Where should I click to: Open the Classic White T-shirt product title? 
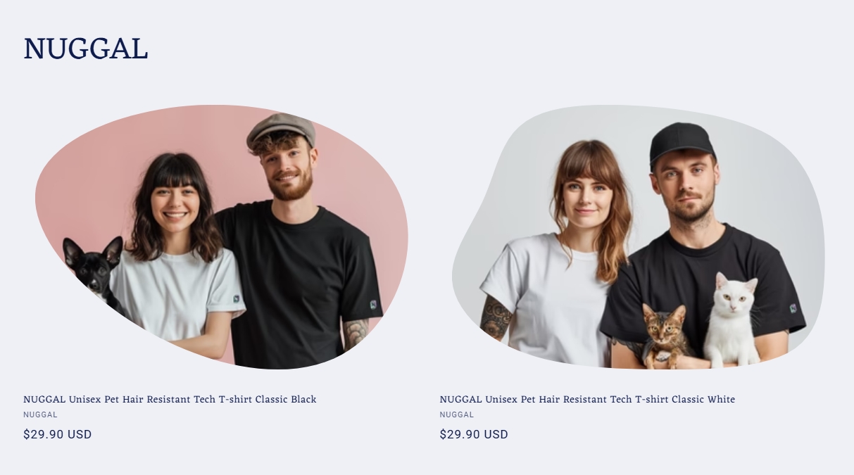click(587, 399)
